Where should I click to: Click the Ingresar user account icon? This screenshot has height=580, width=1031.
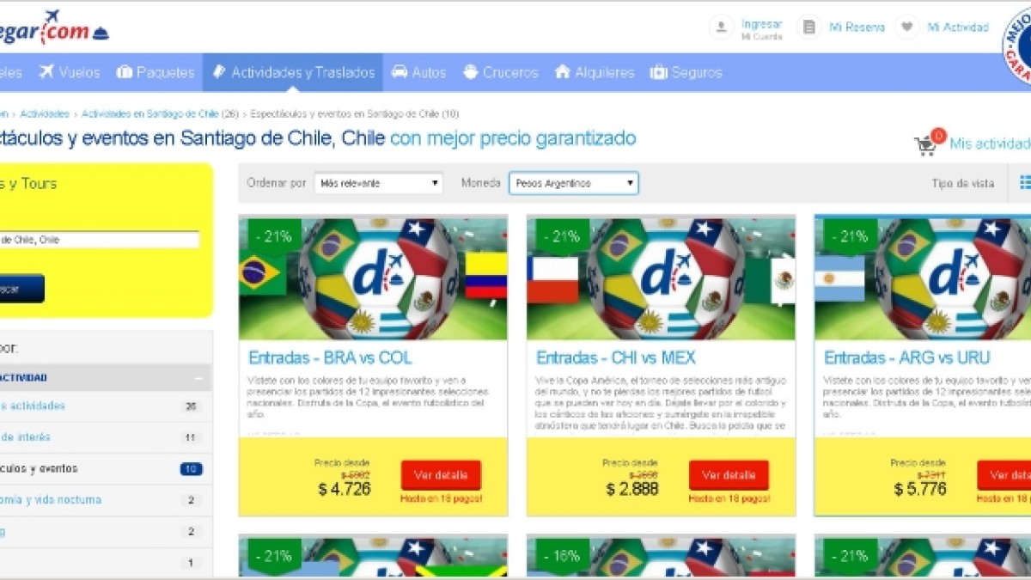pyautogui.click(x=722, y=27)
